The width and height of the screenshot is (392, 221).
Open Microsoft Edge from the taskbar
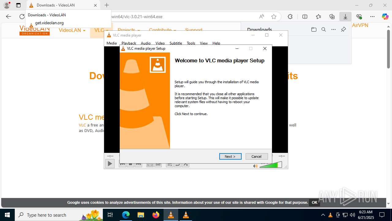pyautogui.click(x=126, y=215)
